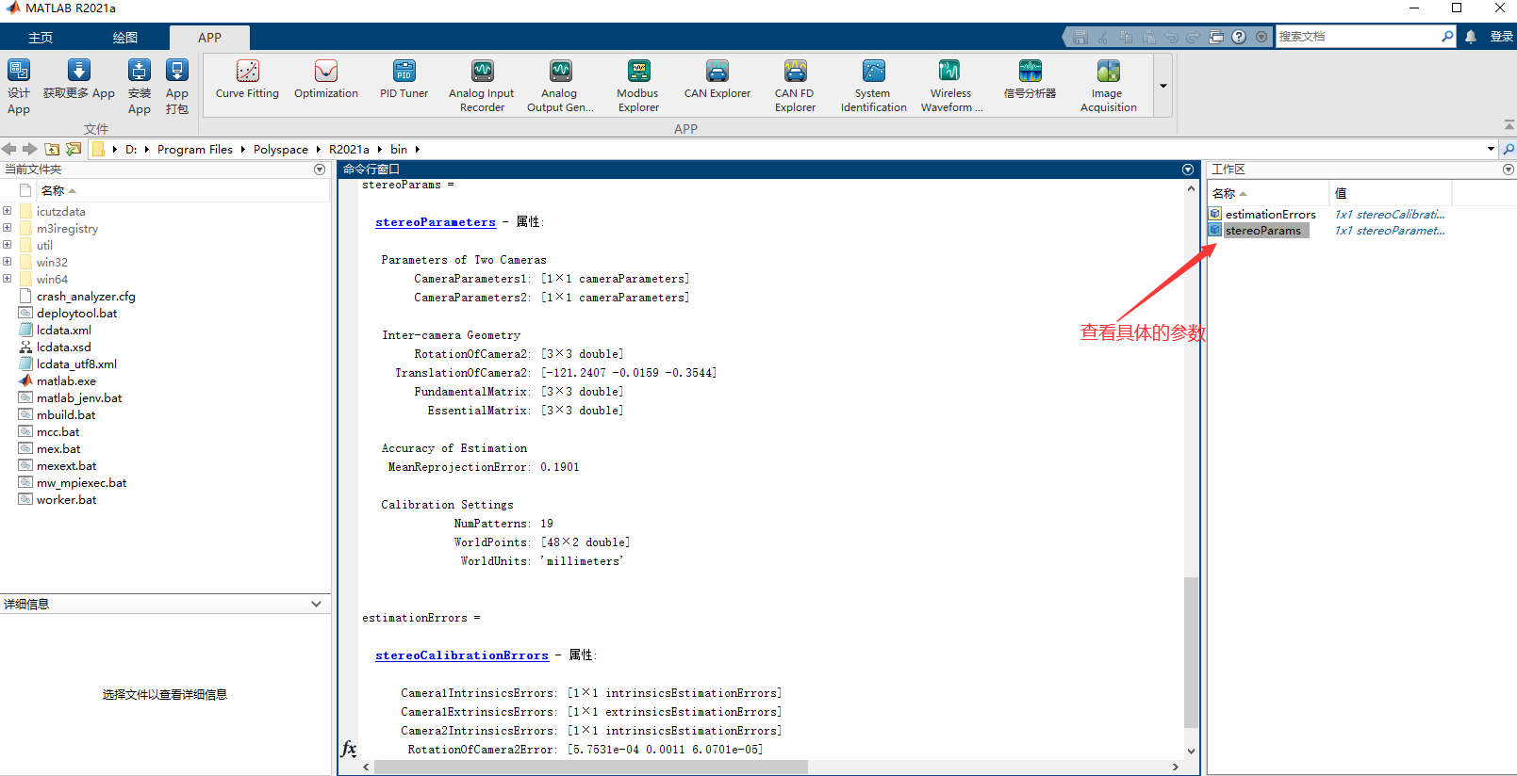The image size is (1517, 776).
Task: Select the deploytool.bat file
Action: coord(76,314)
